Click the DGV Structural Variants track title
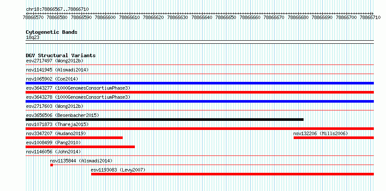This screenshot has height=191, width=386. pos(61,55)
